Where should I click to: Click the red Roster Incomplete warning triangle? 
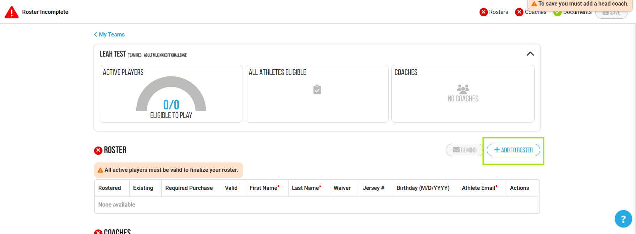(x=12, y=12)
